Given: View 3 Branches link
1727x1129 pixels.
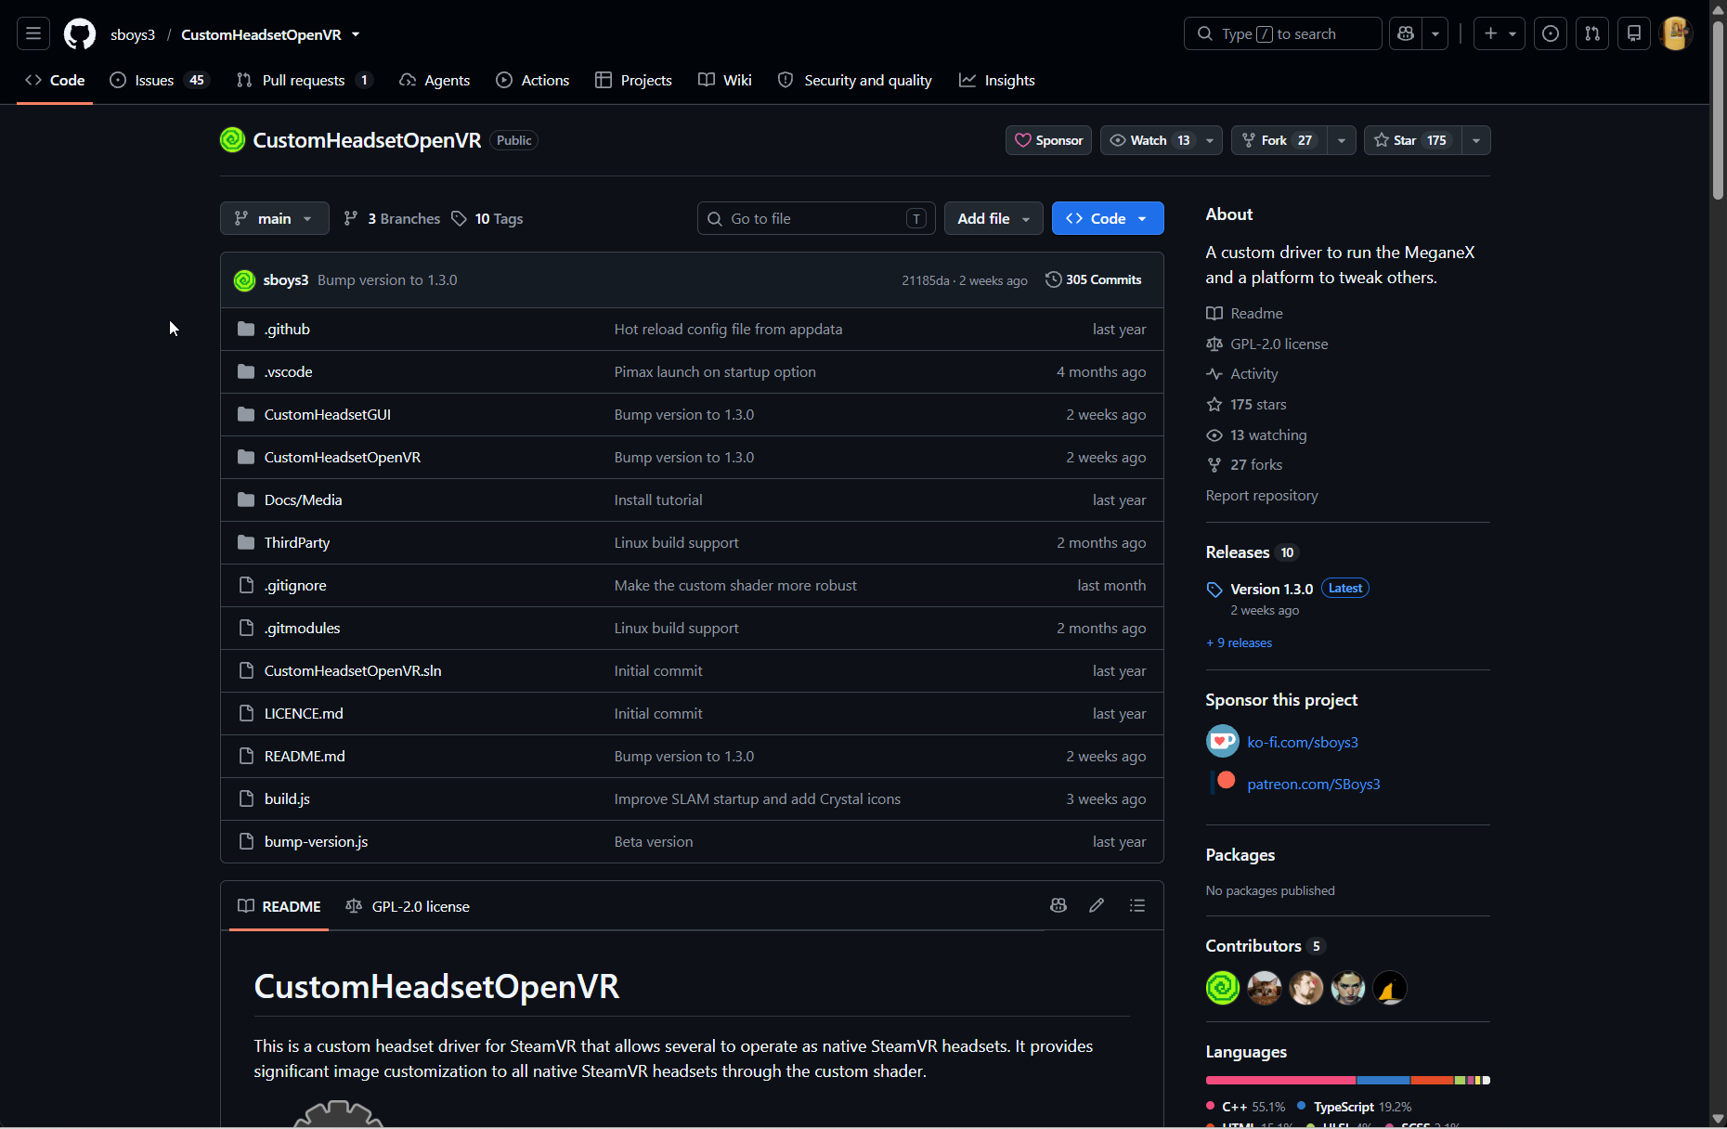Looking at the screenshot, I should (x=392, y=219).
